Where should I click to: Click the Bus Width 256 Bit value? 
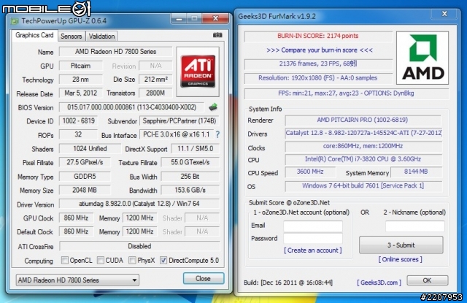pyautogui.click(x=190, y=177)
